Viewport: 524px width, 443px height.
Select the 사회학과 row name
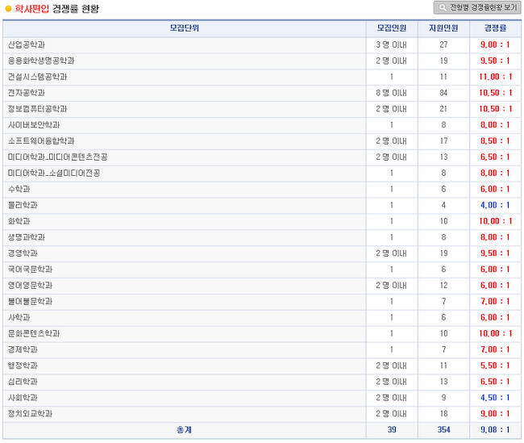[x=23, y=398]
